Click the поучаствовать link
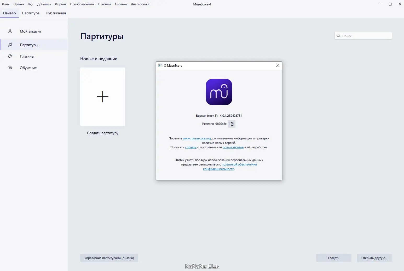Viewport: 404px width, 271px height. click(233, 147)
